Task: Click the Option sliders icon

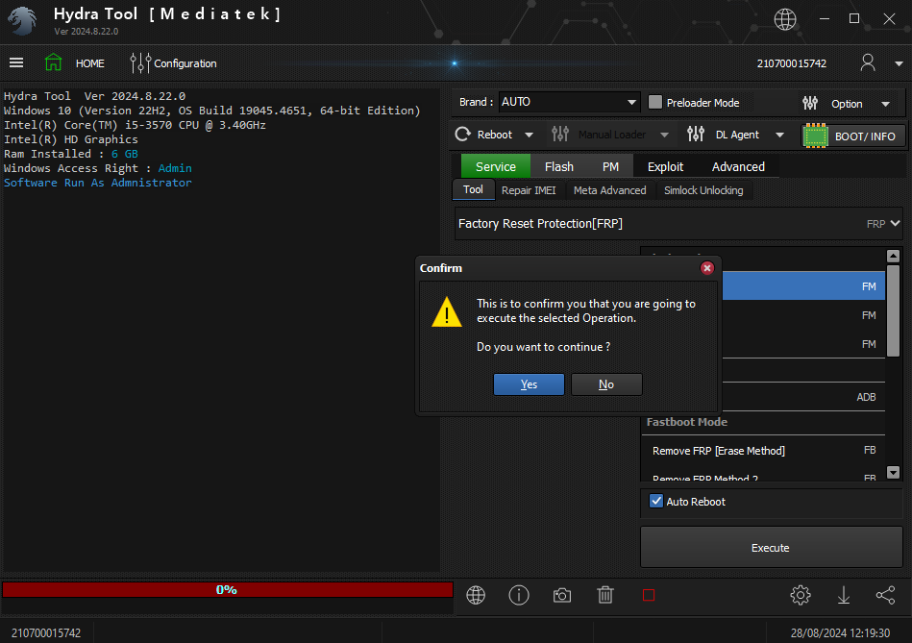Action: (x=809, y=104)
